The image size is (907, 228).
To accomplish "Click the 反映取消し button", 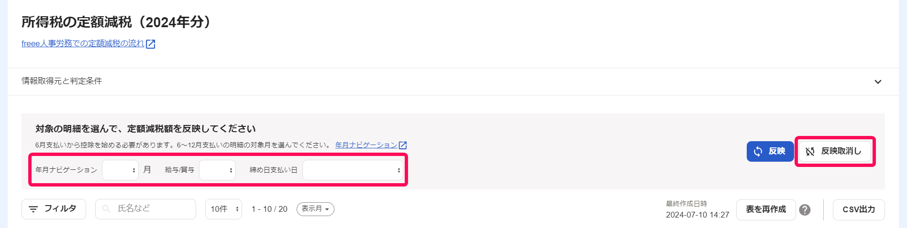I will tap(835, 151).
